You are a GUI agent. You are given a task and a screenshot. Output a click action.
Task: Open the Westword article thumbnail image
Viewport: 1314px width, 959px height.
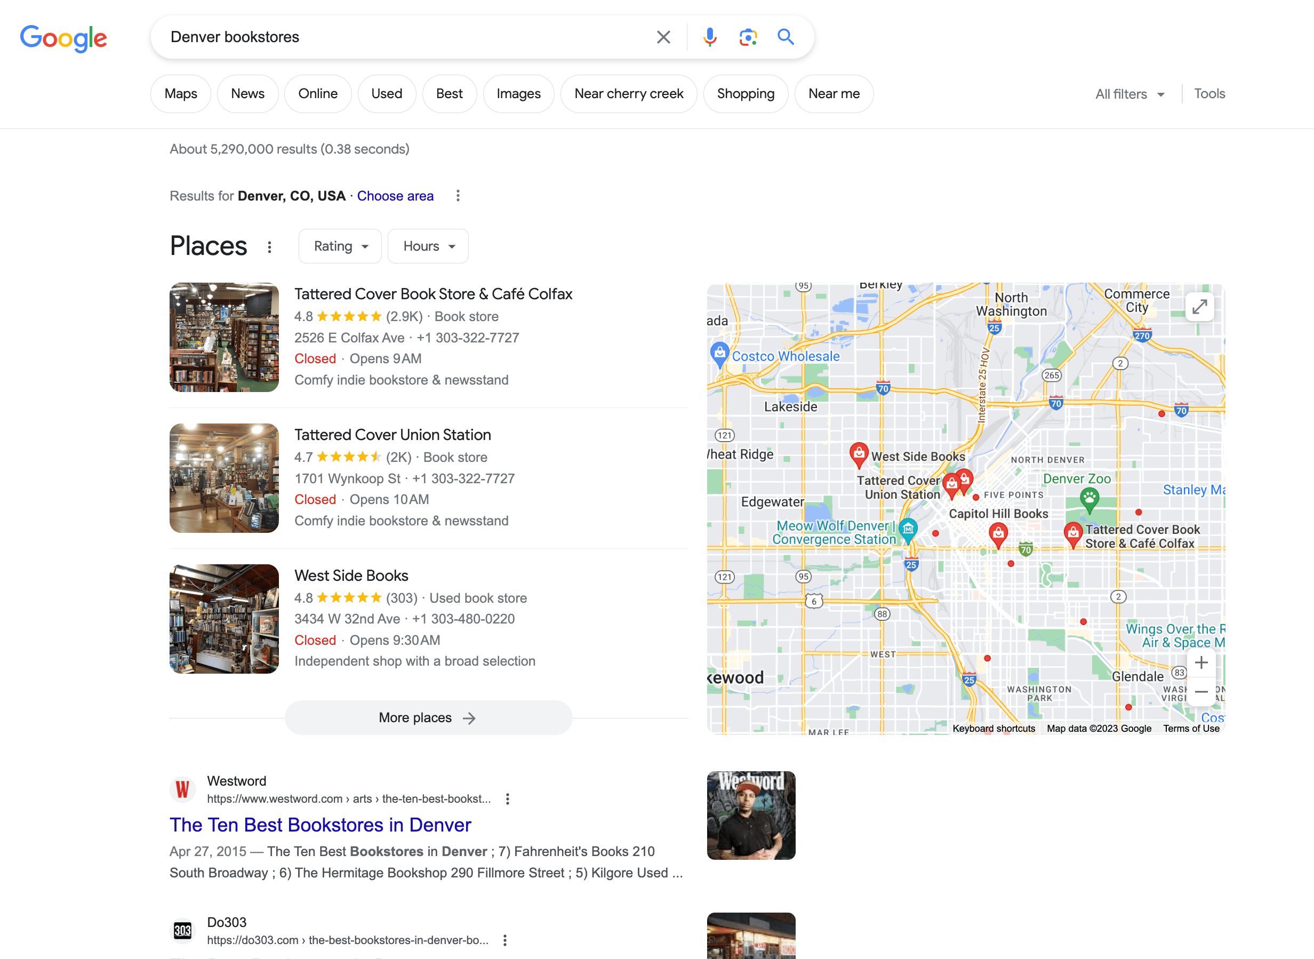coord(751,816)
